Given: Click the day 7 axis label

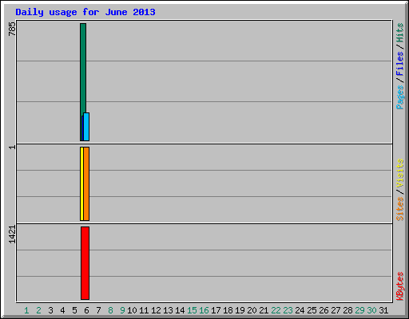Looking at the screenshot, I should [98, 310].
